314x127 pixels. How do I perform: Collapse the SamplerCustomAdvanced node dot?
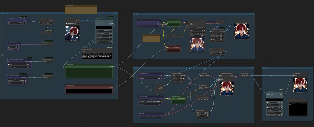pyautogui.click(x=220, y=74)
